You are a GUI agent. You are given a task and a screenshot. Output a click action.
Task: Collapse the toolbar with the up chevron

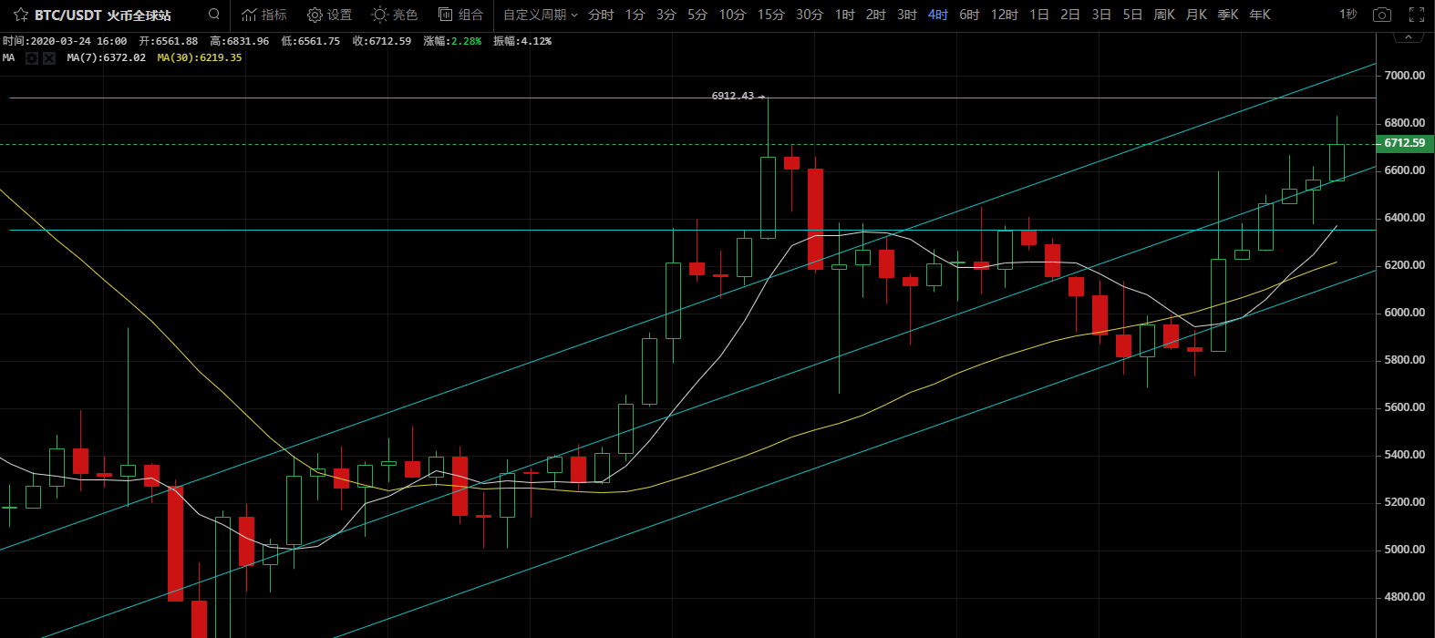1410,37
